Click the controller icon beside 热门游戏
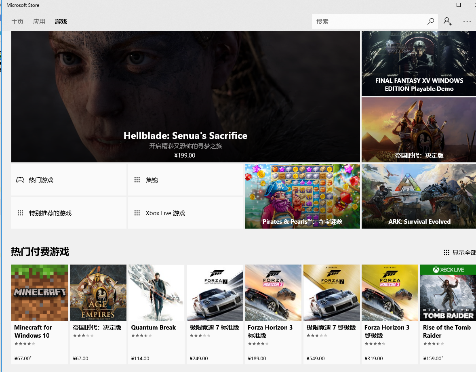The height and width of the screenshot is (372, 476). 20,180
